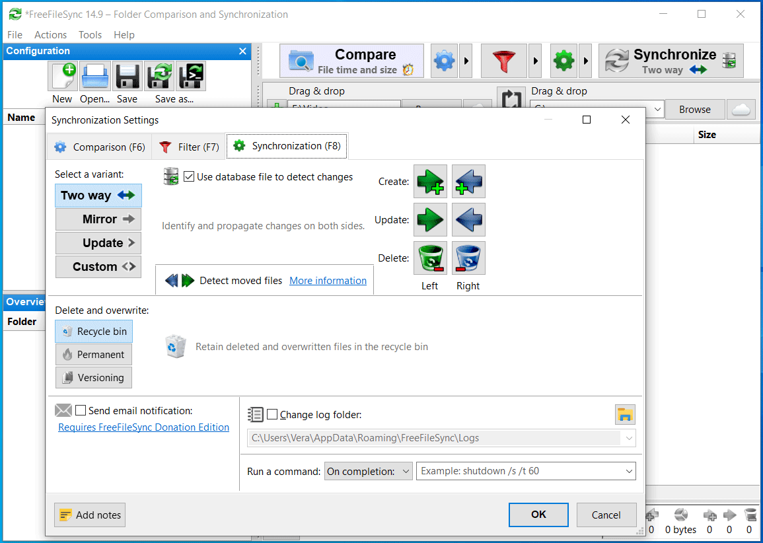The height and width of the screenshot is (543, 763).
Task: Open the File menu
Action: [15, 35]
